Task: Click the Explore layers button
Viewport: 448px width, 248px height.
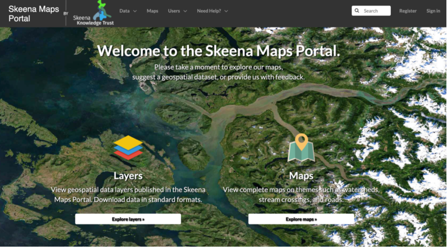Action: 128,219
